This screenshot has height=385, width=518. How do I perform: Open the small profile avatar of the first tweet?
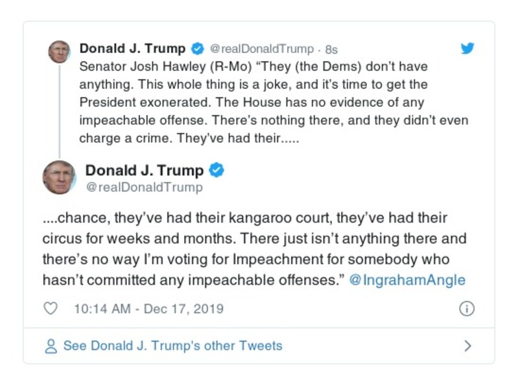(x=59, y=52)
